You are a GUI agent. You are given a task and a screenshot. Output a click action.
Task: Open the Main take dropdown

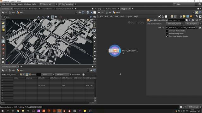pos(185,4)
